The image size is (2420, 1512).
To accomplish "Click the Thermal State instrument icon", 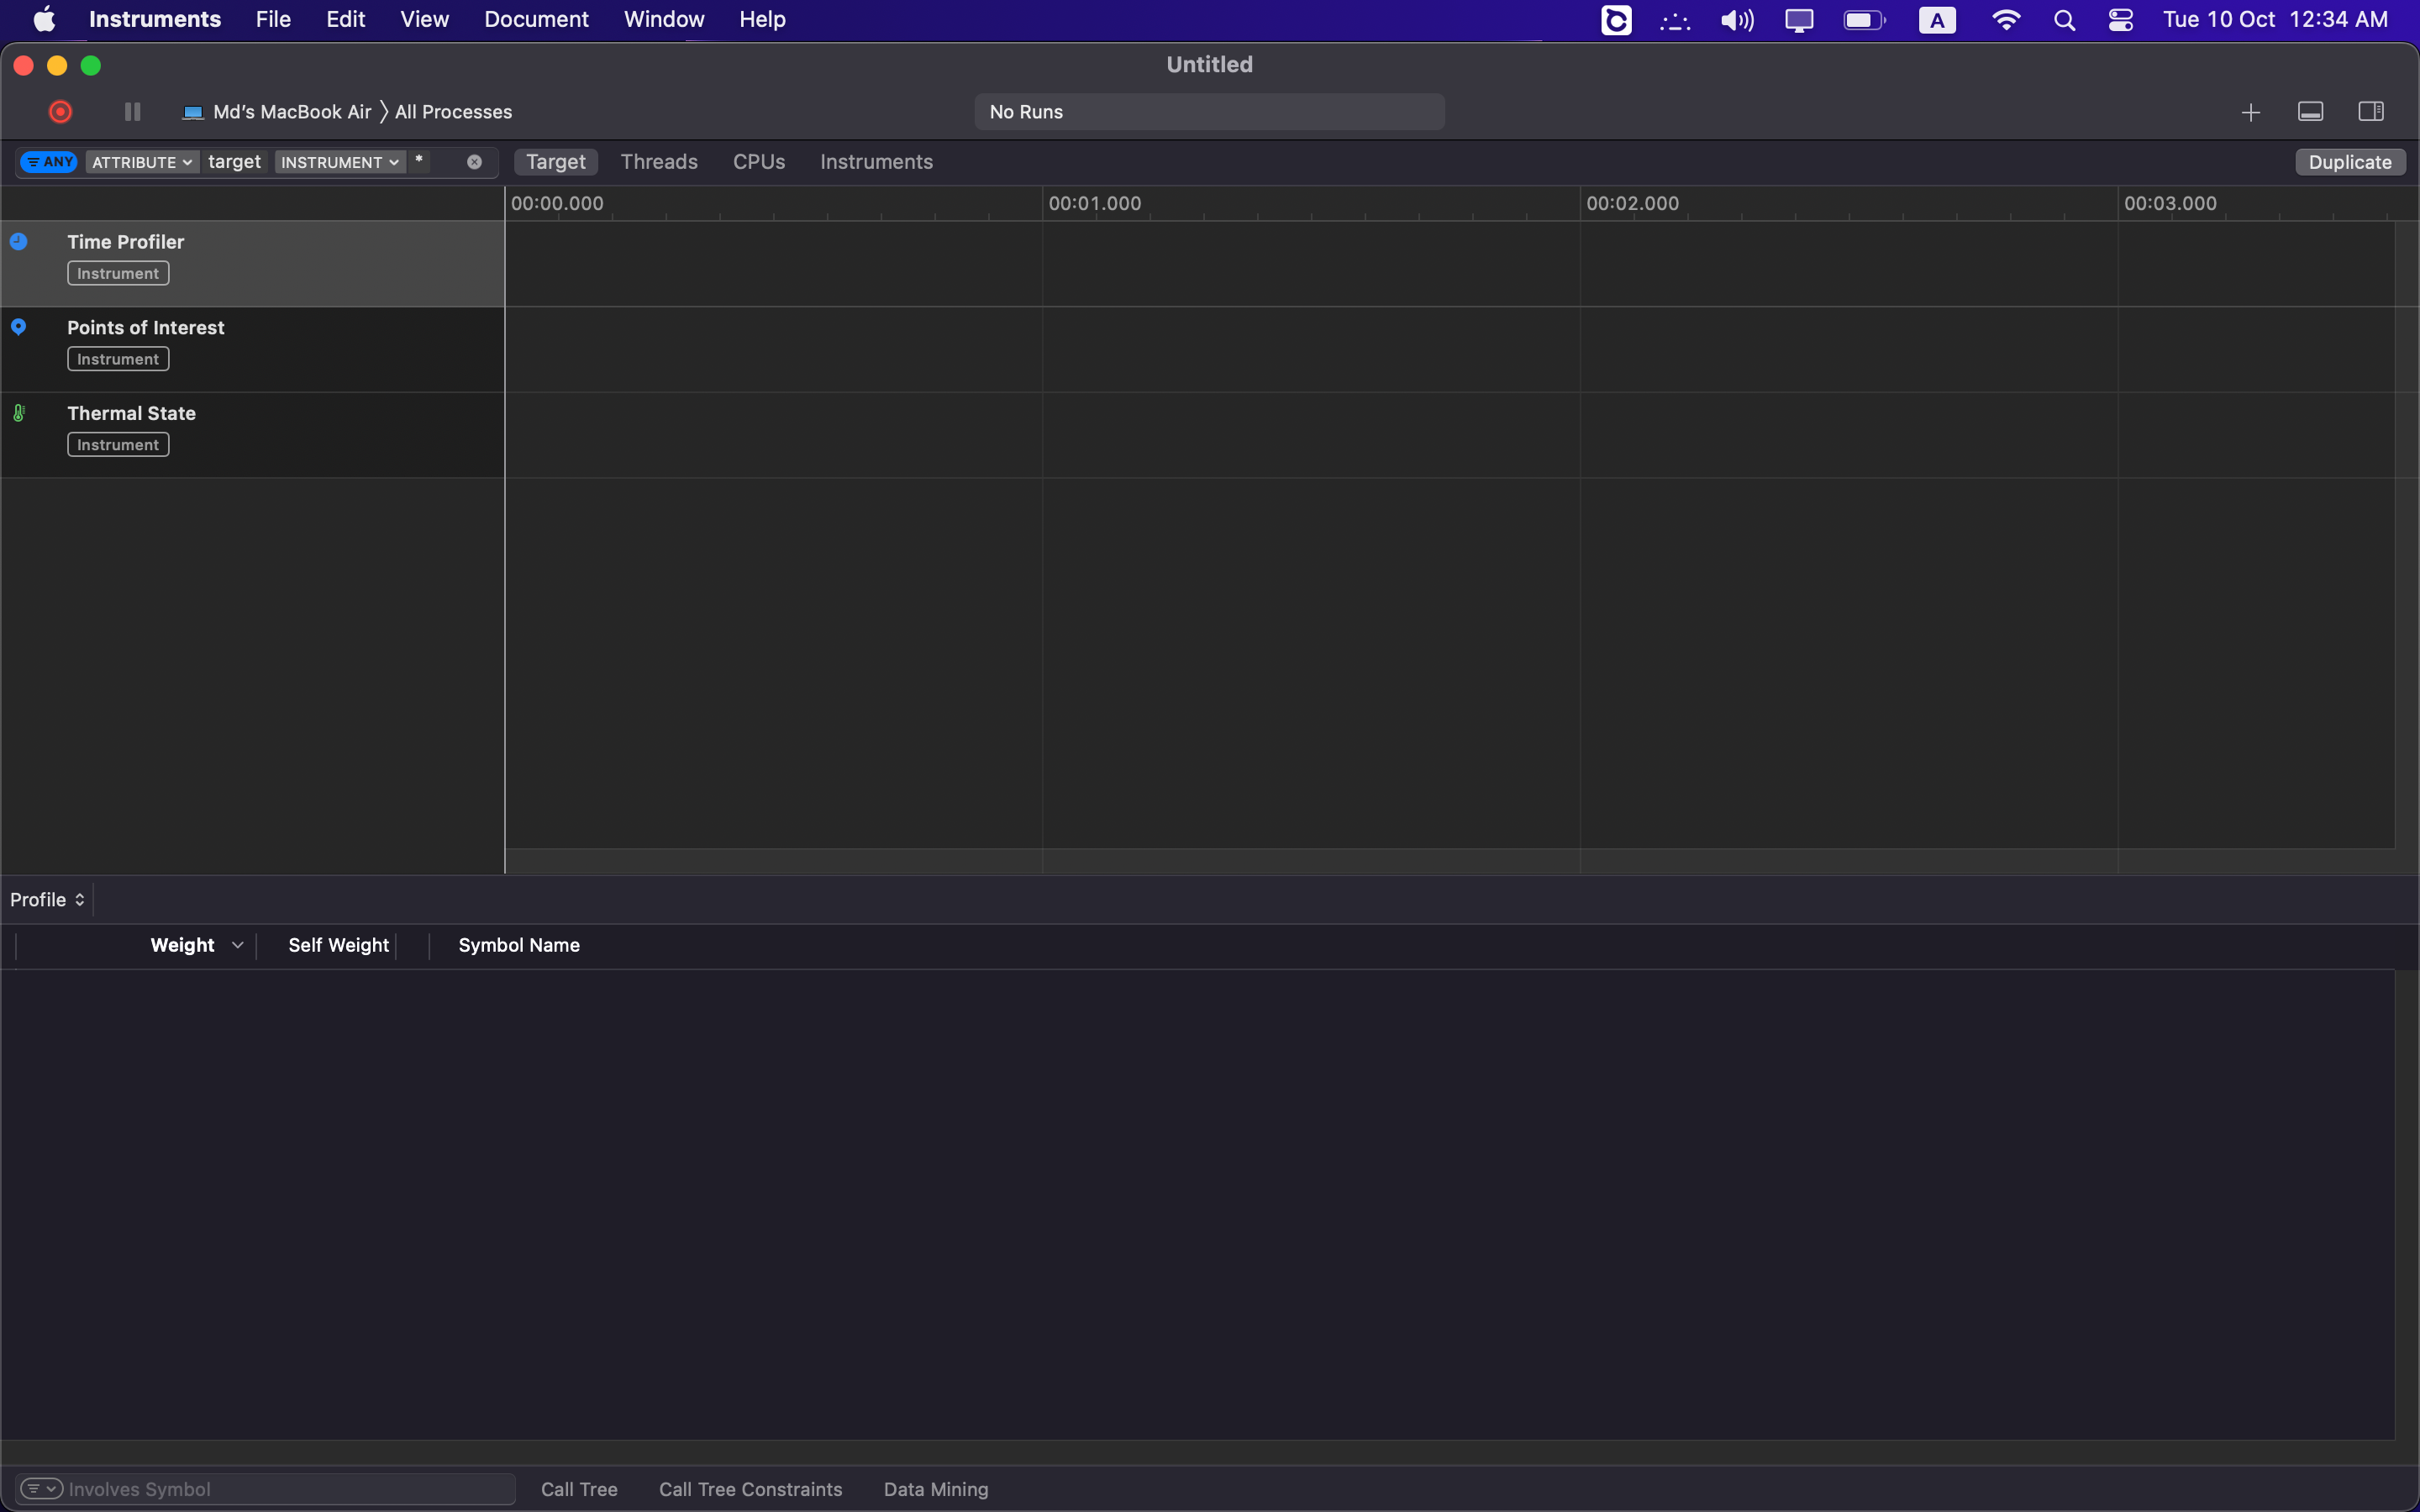I will [18, 412].
